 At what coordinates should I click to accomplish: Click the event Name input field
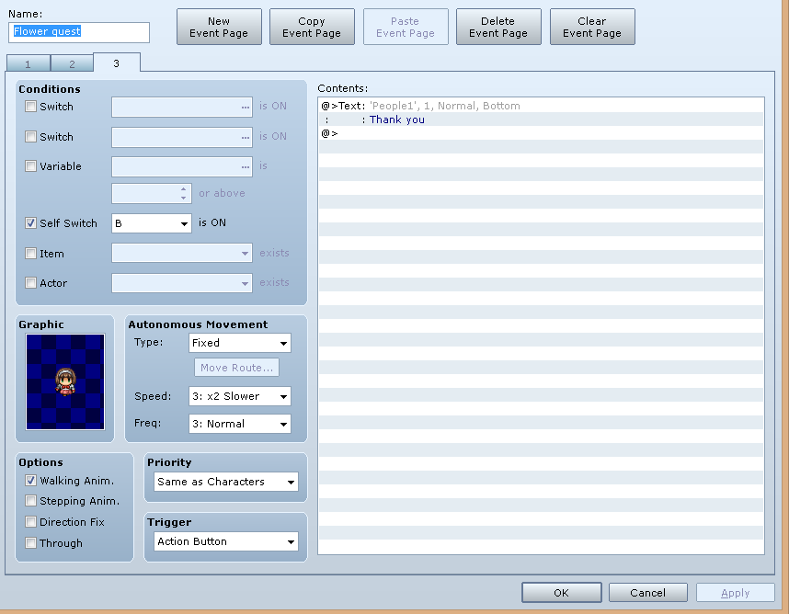79,32
